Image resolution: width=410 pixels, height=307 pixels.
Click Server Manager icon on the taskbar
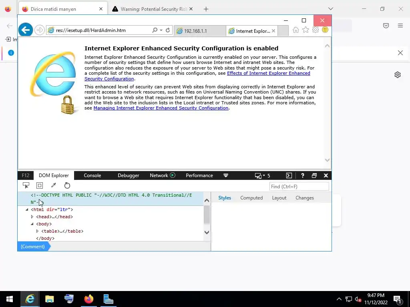(108, 299)
